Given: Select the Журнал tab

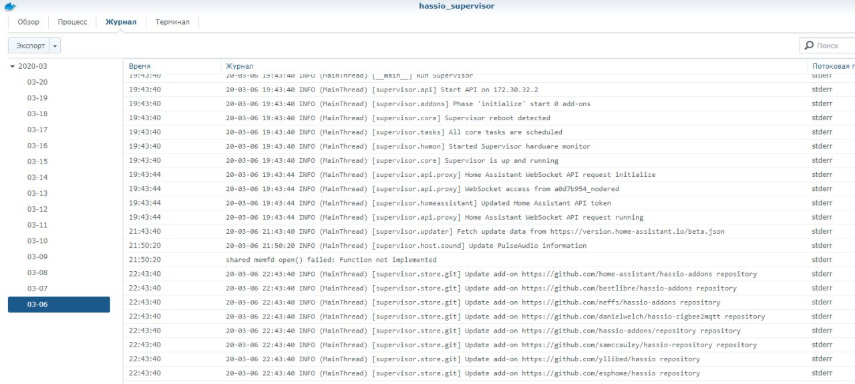Looking at the screenshot, I should [x=121, y=22].
